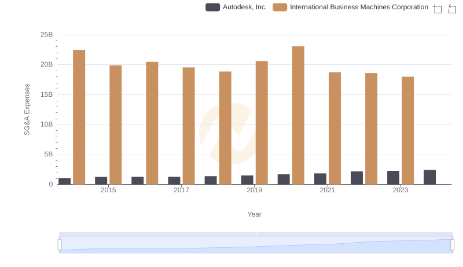Click the Autodesk dark legend swatch
463x267 pixels.
tap(212, 7)
